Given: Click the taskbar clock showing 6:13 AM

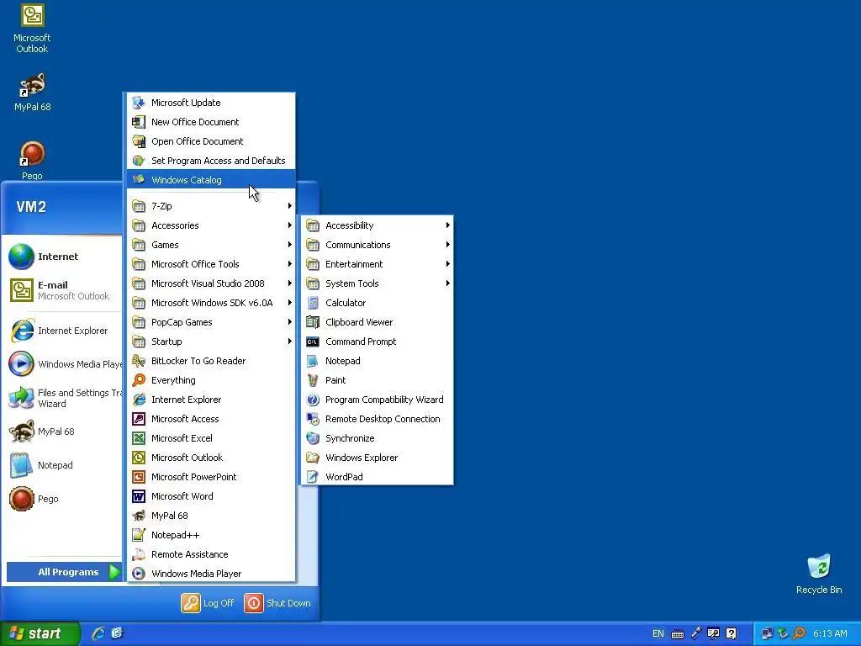Looking at the screenshot, I should point(830,633).
